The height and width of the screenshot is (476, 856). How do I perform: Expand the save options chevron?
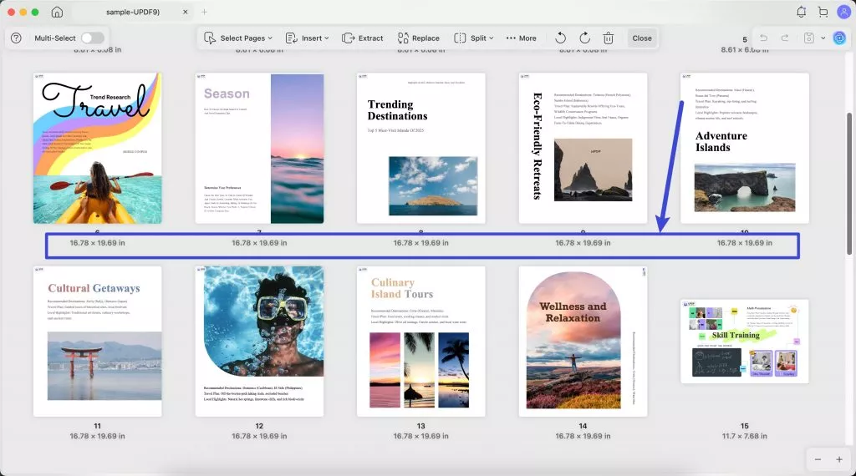click(823, 38)
